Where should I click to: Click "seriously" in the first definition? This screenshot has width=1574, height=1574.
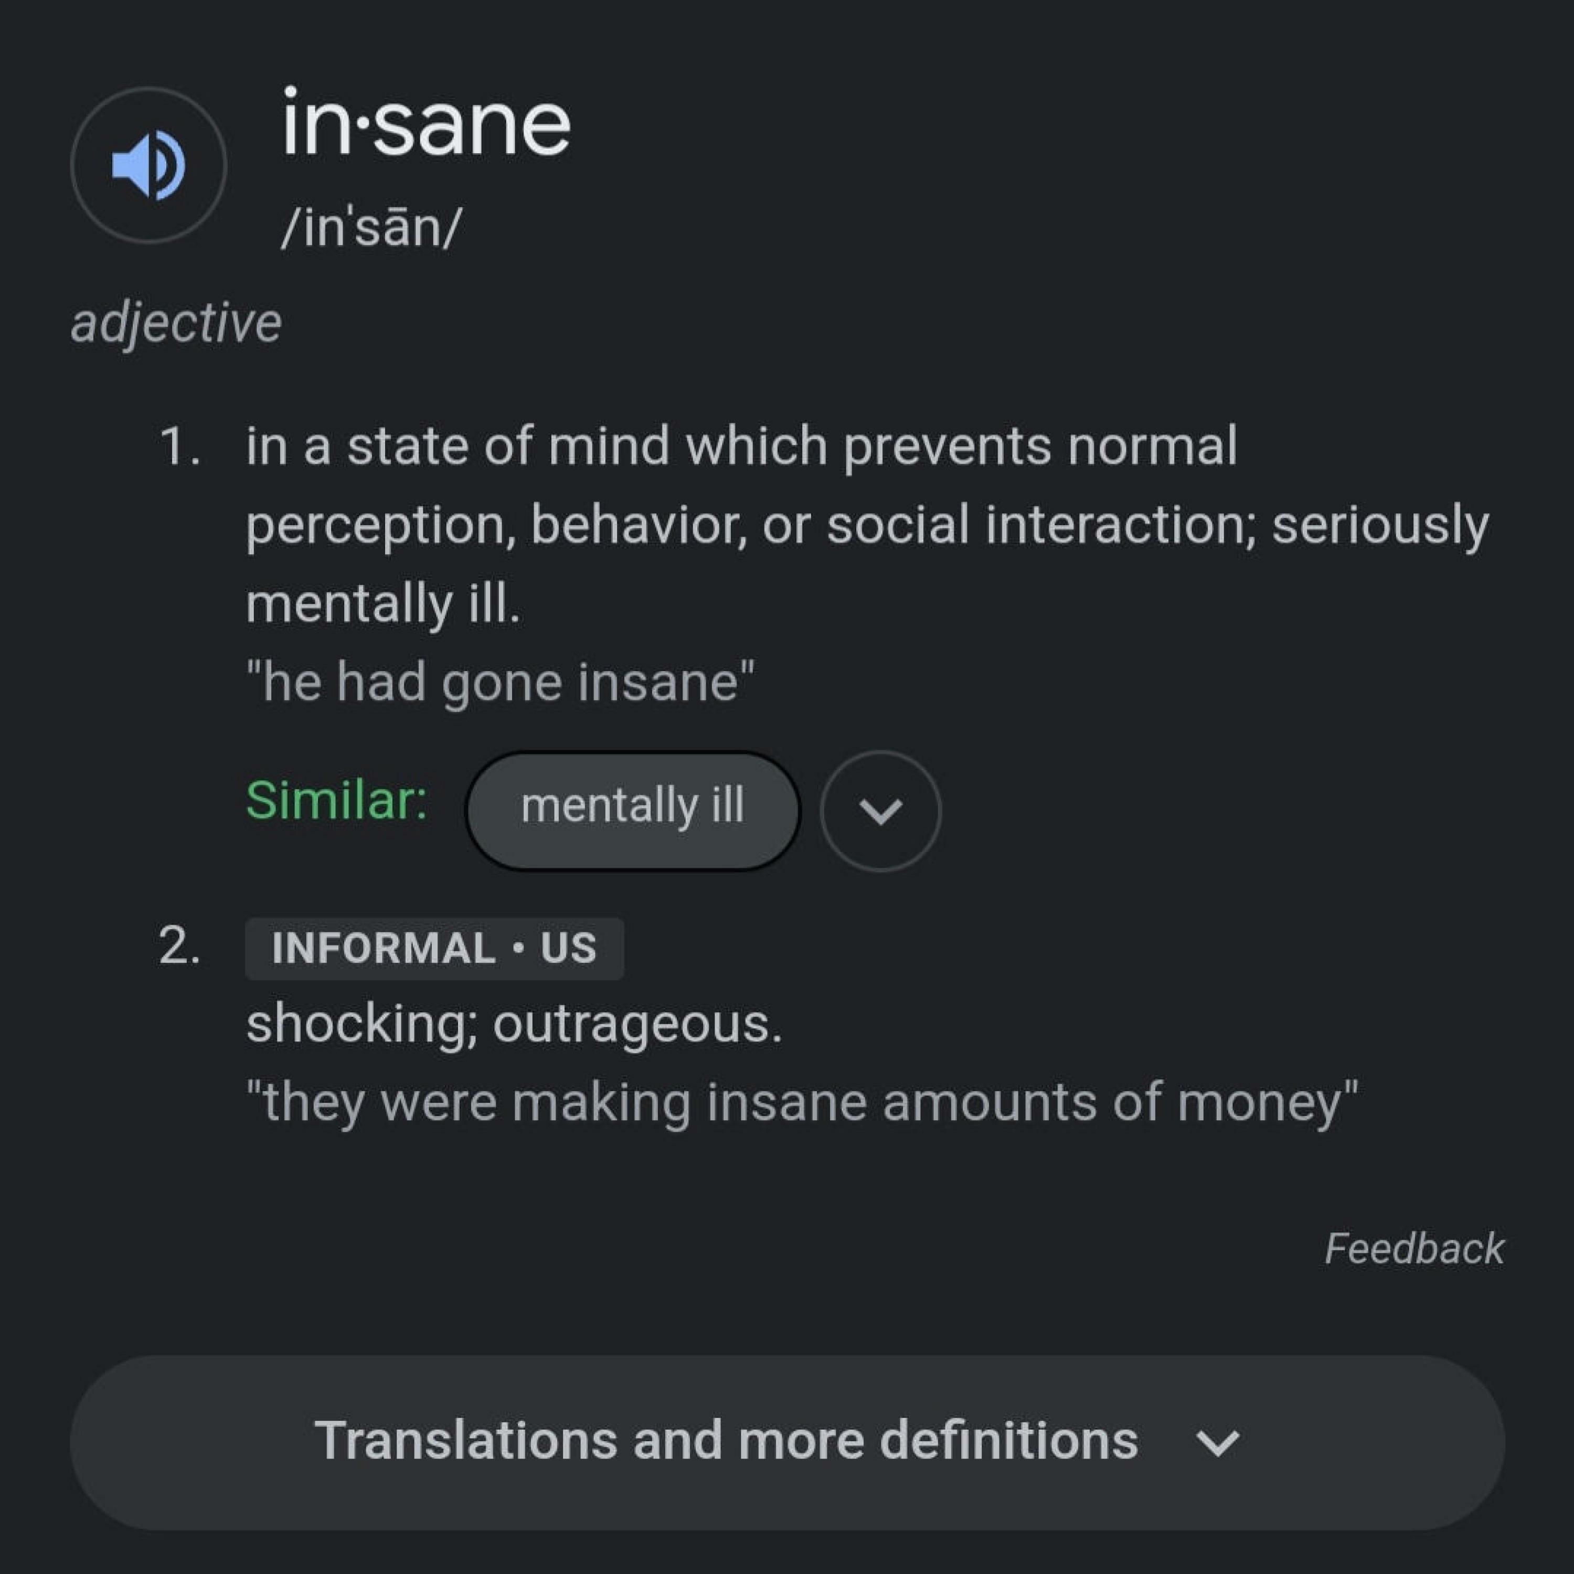1381,526
